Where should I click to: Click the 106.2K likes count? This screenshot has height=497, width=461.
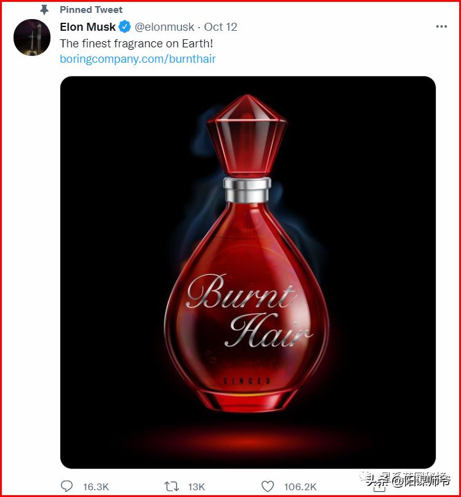pyautogui.click(x=300, y=487)
